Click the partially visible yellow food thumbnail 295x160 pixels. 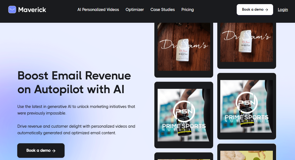(x=247, y=155)
